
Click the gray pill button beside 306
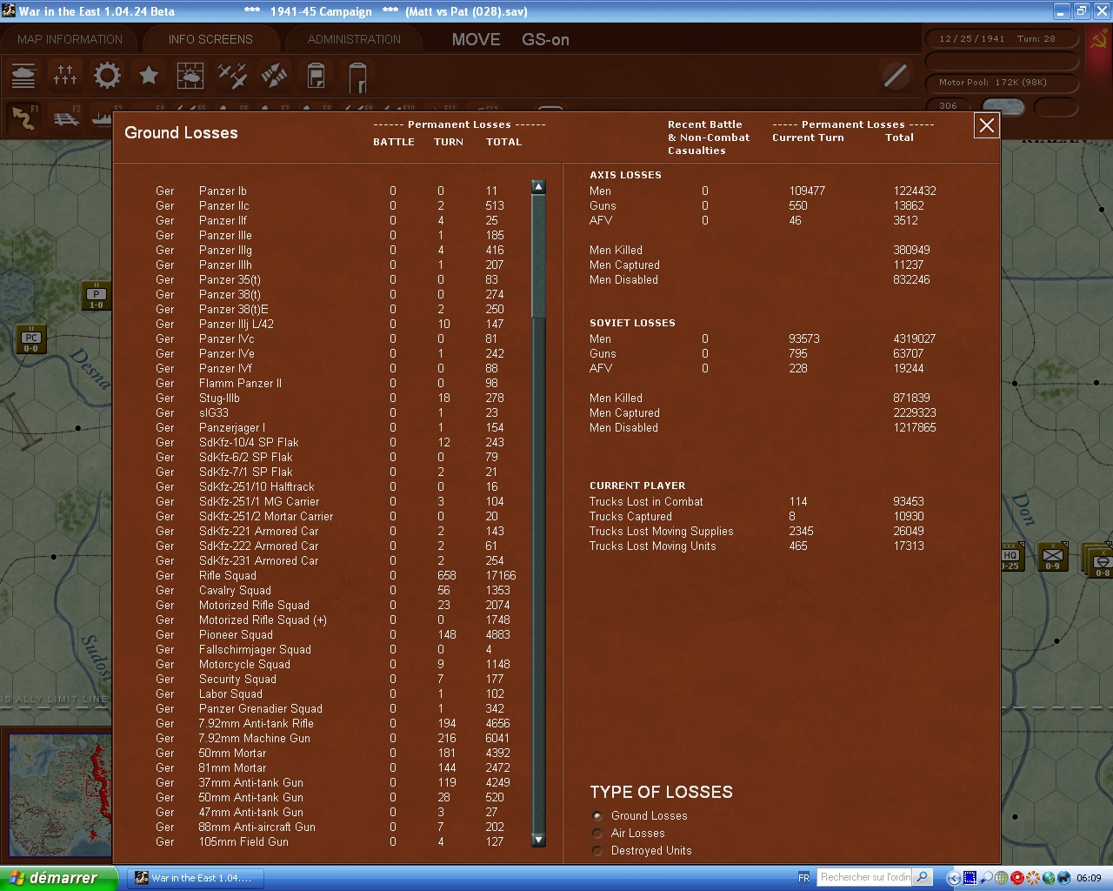pos(1003,107)
